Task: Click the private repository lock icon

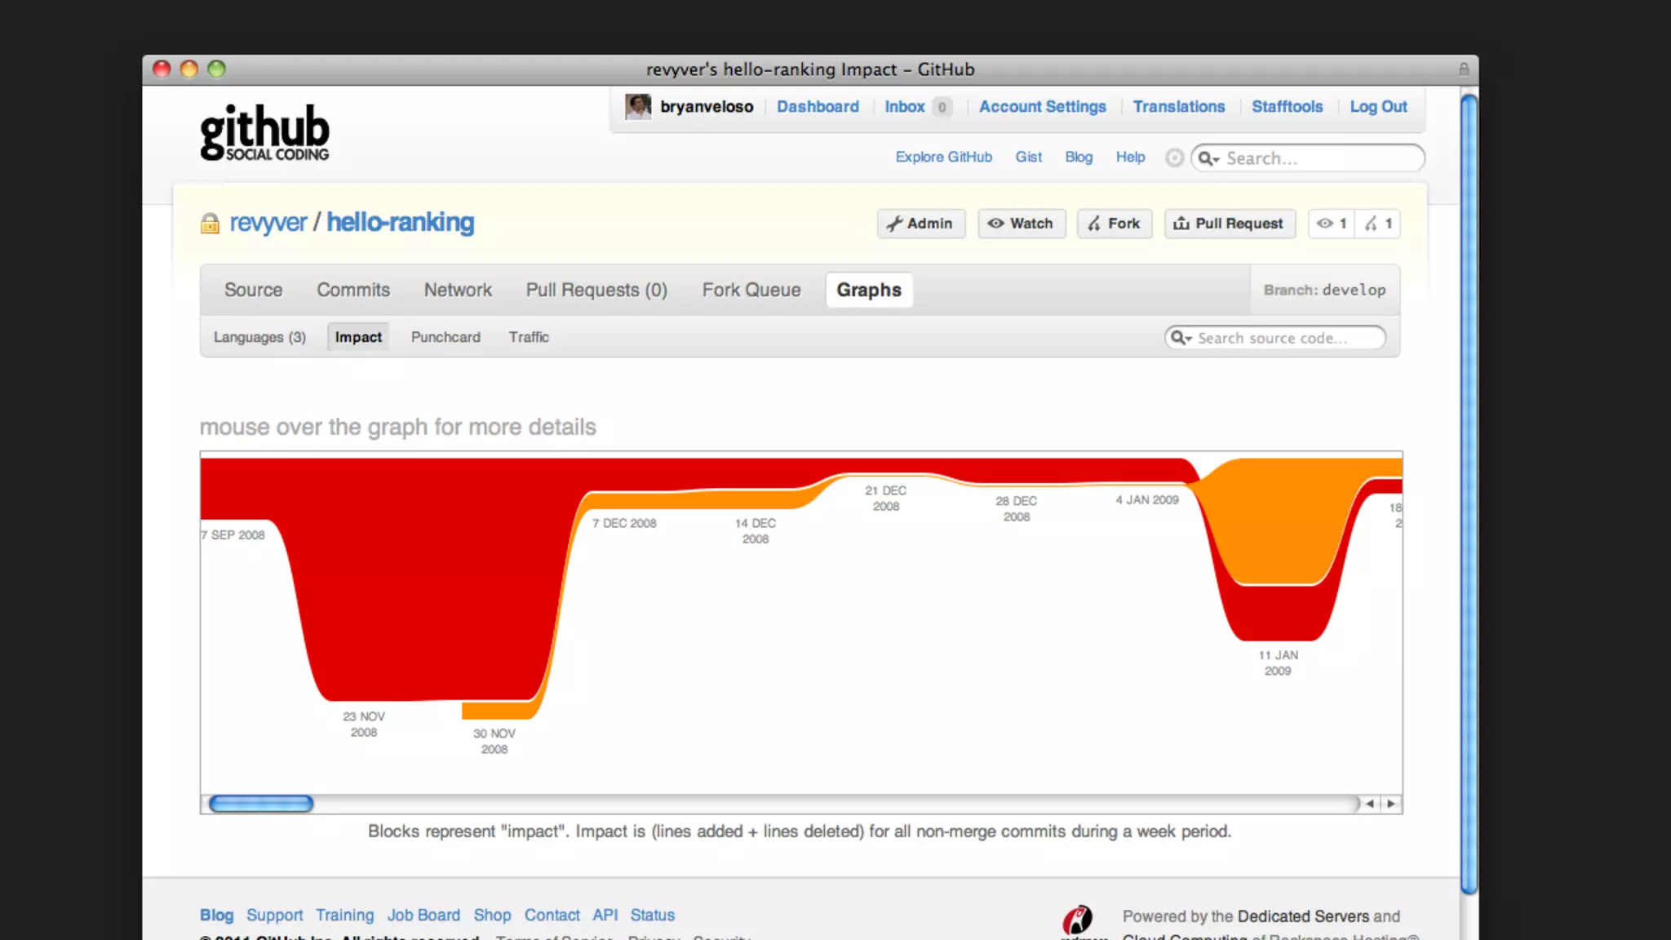Action: click(x=210, y=224)
